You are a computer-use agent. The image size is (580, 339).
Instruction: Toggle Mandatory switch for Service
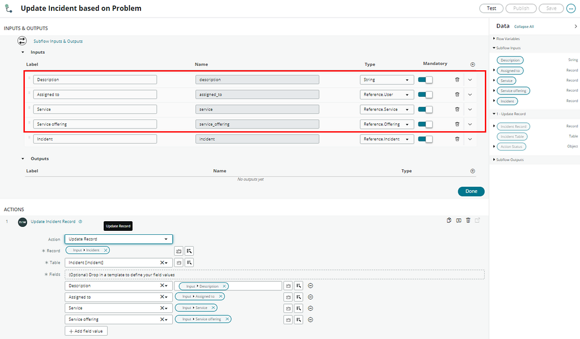coord(425,109)
